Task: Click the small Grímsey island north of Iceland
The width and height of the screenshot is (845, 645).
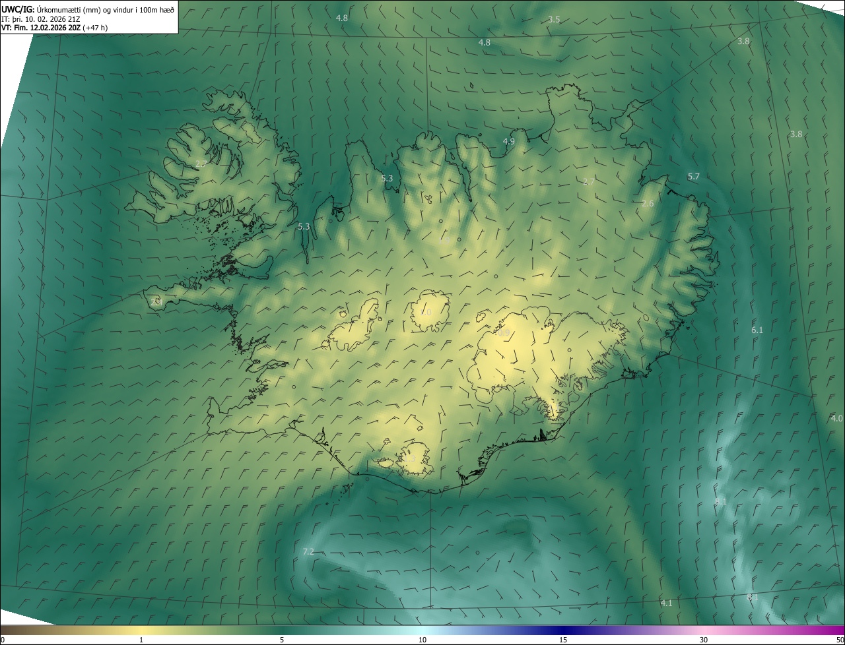Action: coord(473,85)
